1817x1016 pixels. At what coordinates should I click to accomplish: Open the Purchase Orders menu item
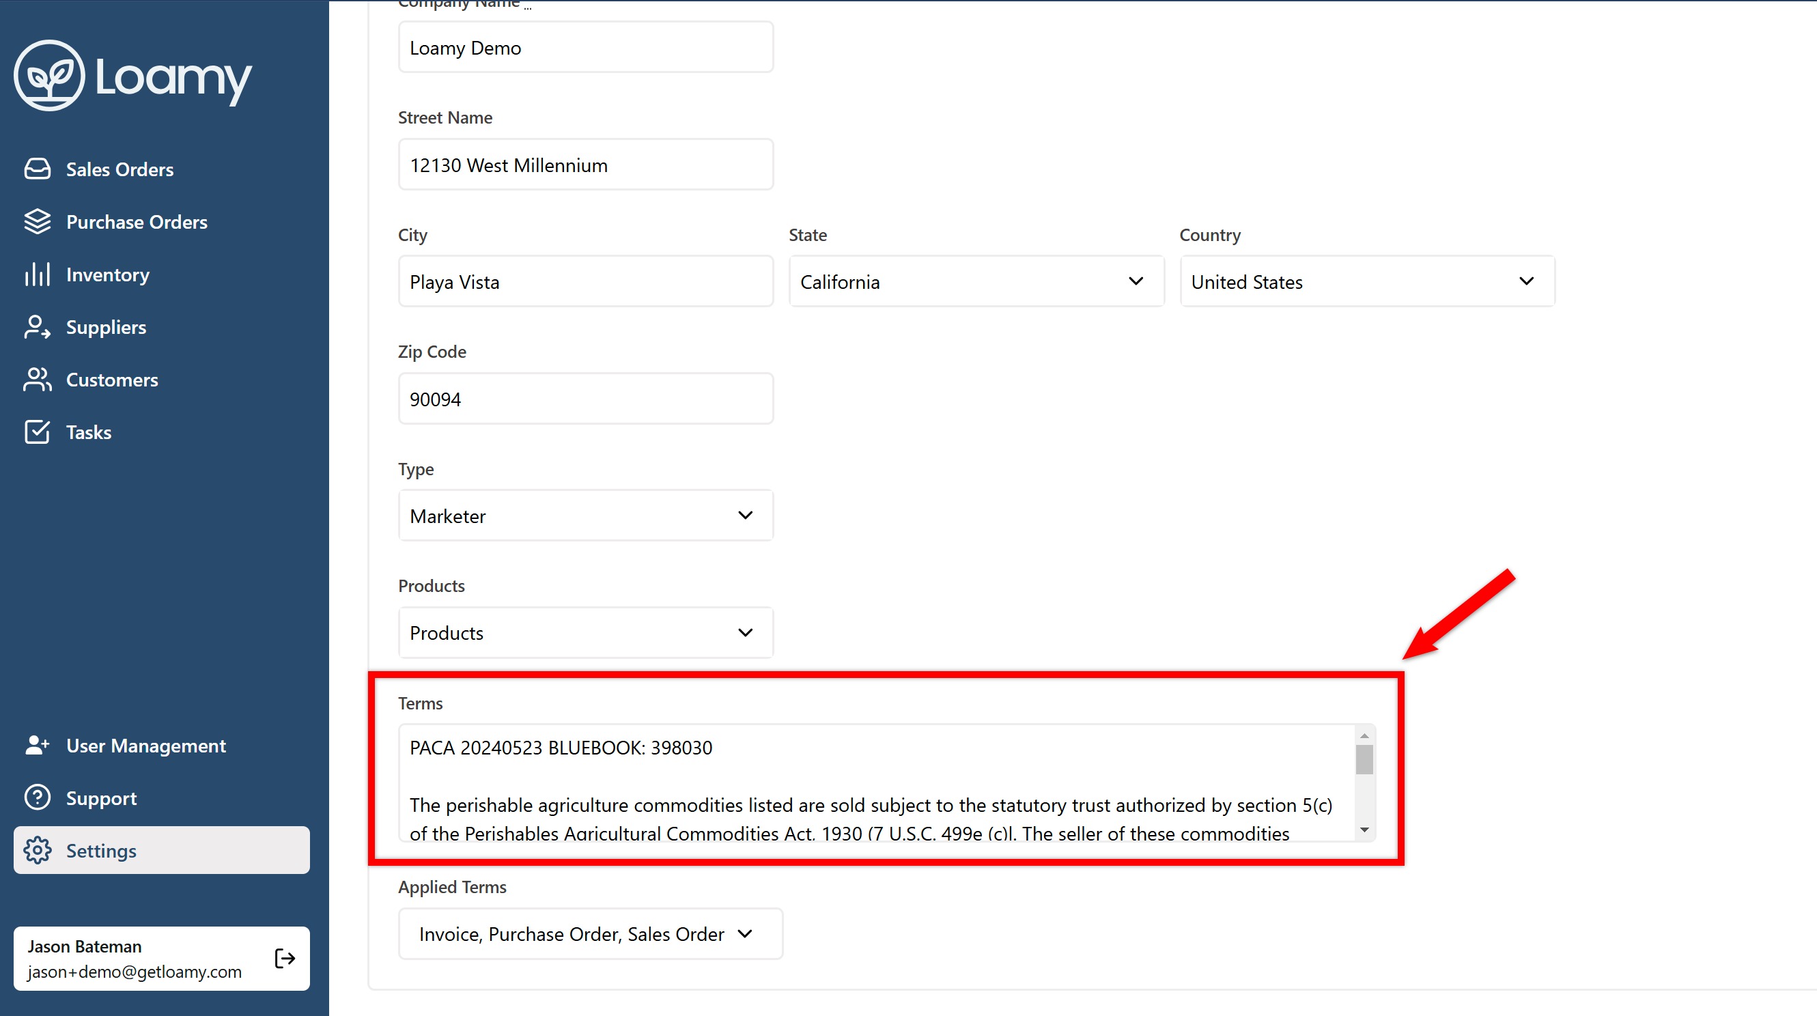click(x=162, y=221)
